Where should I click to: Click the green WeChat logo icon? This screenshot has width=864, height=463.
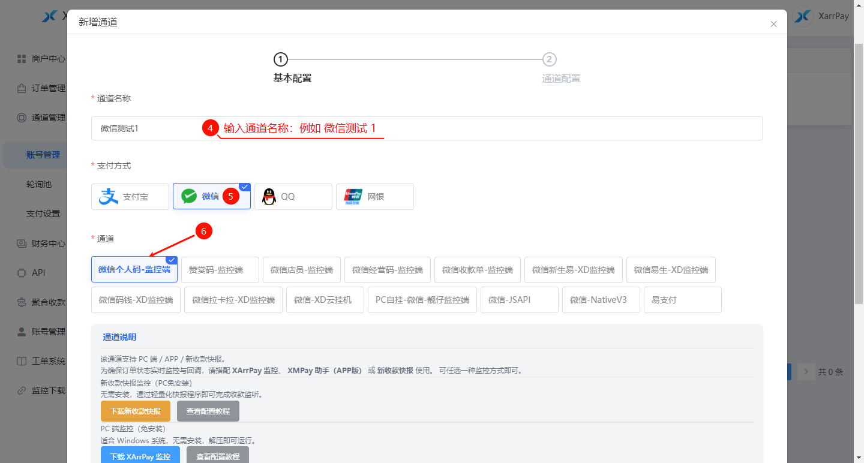pyautogui.click(x=189, y=197)
